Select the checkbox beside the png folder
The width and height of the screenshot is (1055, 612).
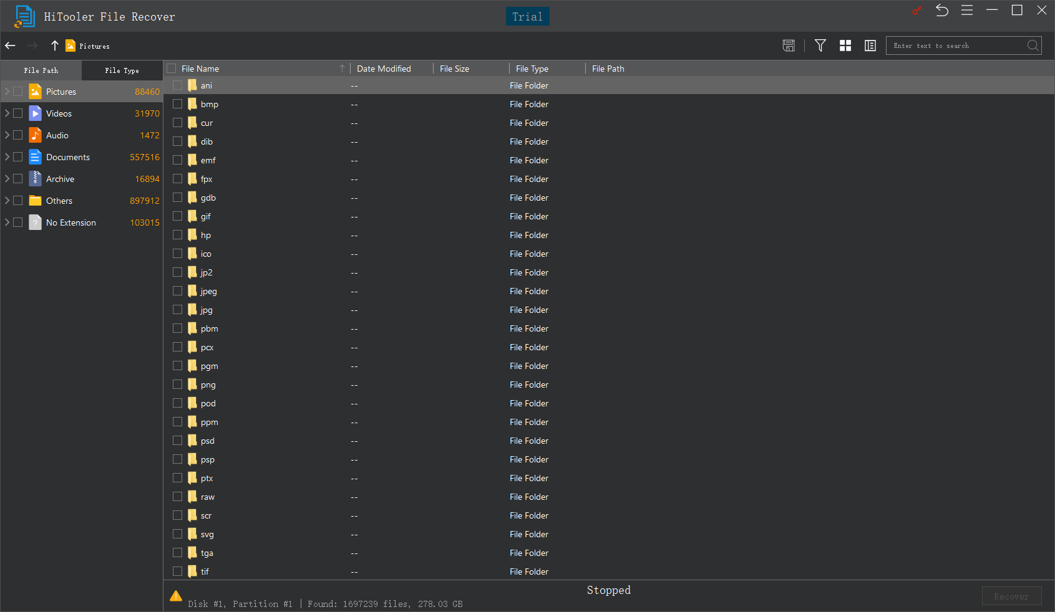[177, 385]
